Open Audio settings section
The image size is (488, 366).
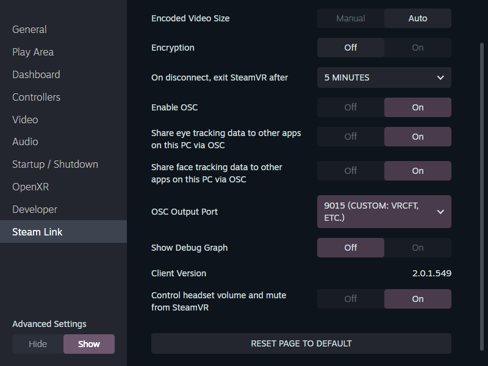tap(63, 142)
